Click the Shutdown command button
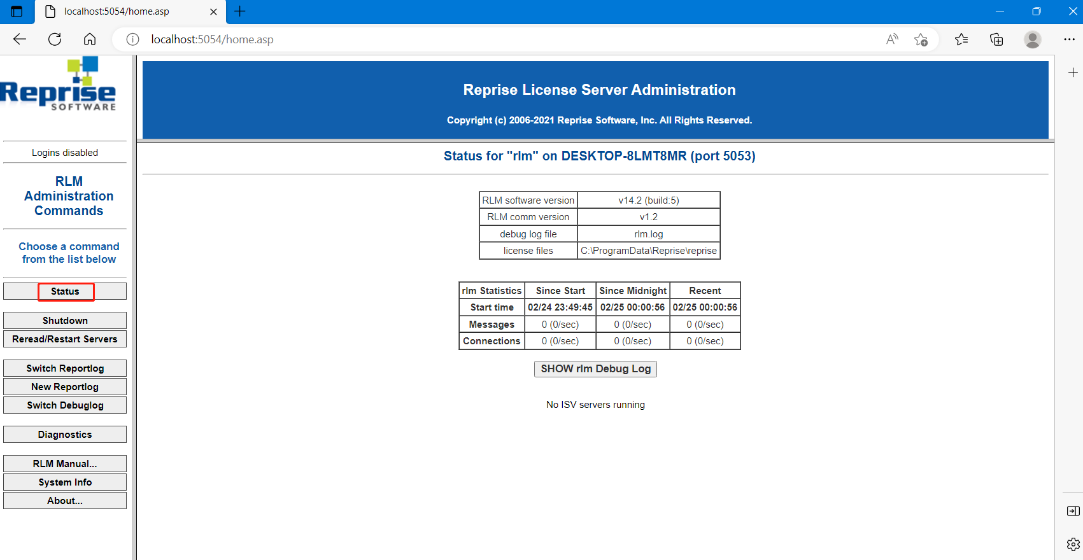Viewport: 1083px width, 560px height. pyautogui.click(x=65, y=321)
